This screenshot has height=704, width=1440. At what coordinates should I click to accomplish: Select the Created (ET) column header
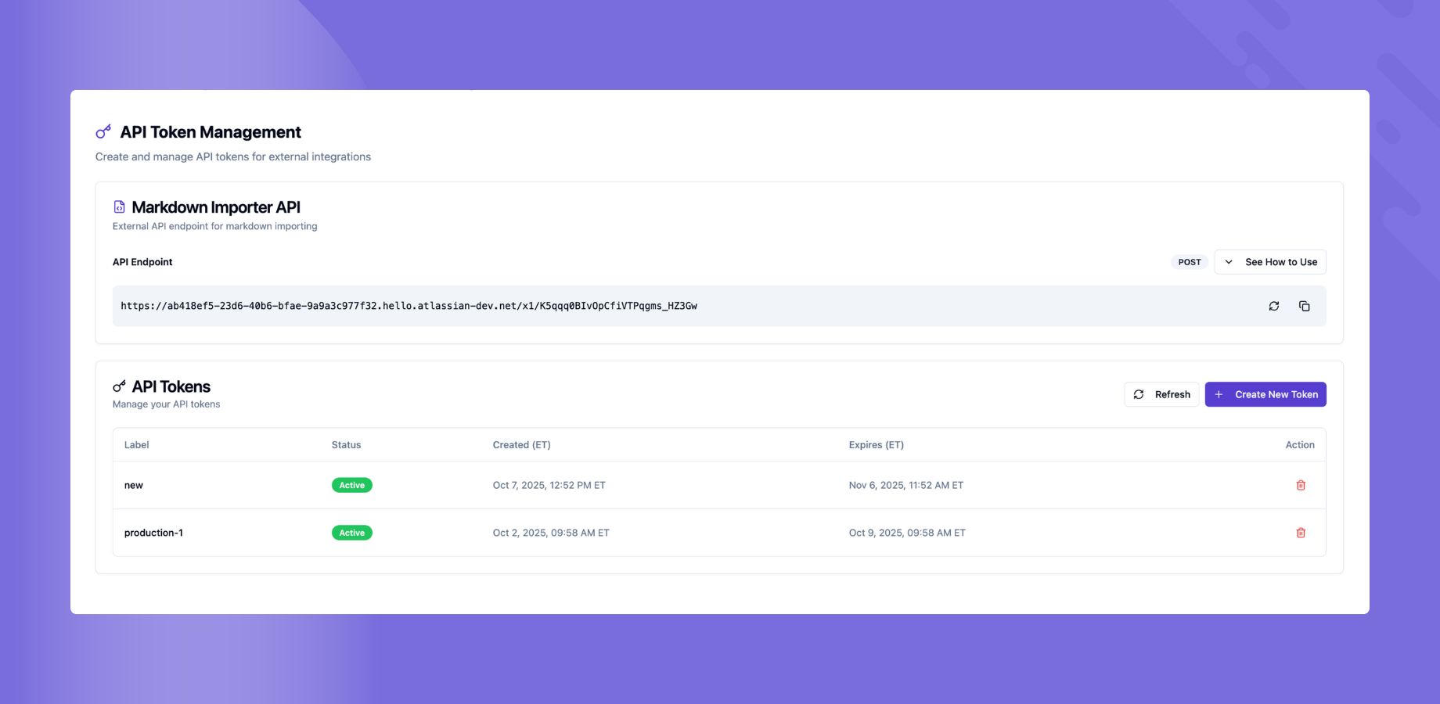tap(521, 444)
